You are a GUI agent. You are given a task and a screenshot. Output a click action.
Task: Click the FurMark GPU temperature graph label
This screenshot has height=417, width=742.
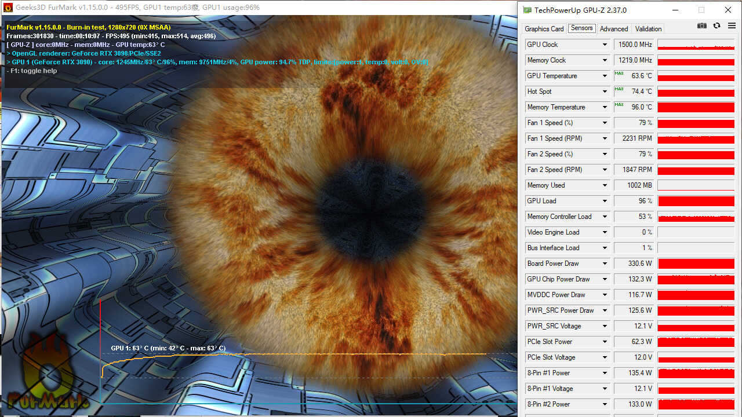point(168,349)
